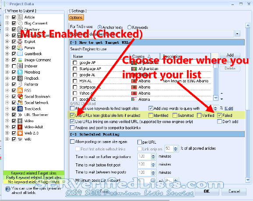This screenshot has height=201, width=253.
Task: Enable the Indexer checkbox
Action: click(x=14, y=66)
